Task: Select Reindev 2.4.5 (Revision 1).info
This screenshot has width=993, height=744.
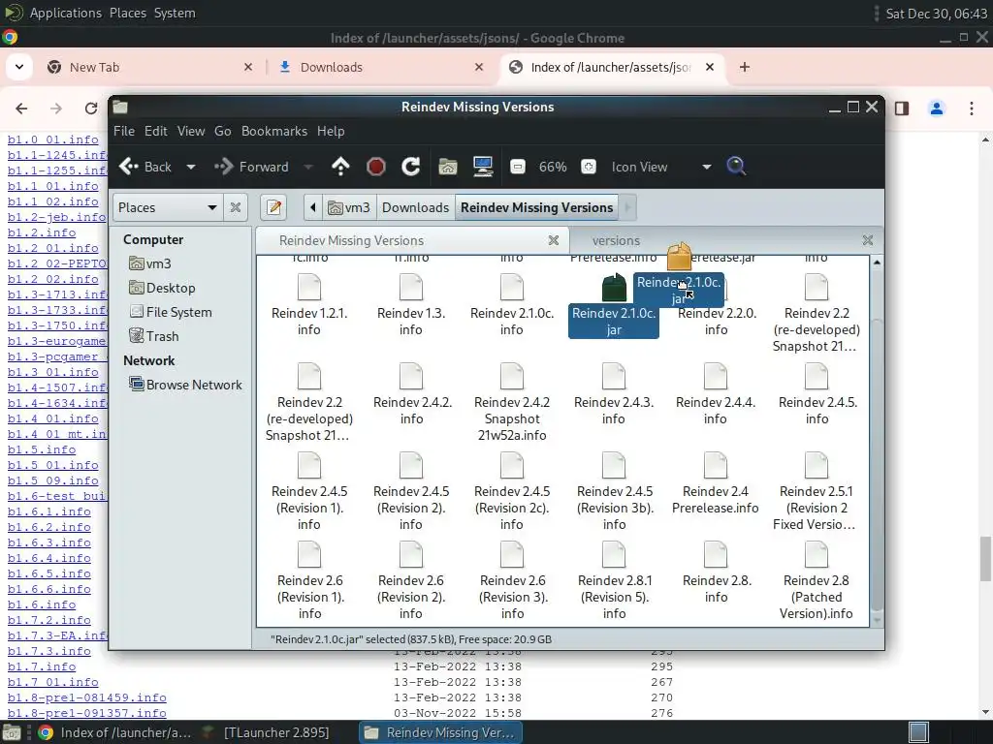Action: 309,491
